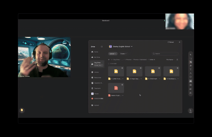Open the chat messages icon
Image resolution: width=212 pixels, height=137 pixels.
pyautogui.click(x=191, y=89)
